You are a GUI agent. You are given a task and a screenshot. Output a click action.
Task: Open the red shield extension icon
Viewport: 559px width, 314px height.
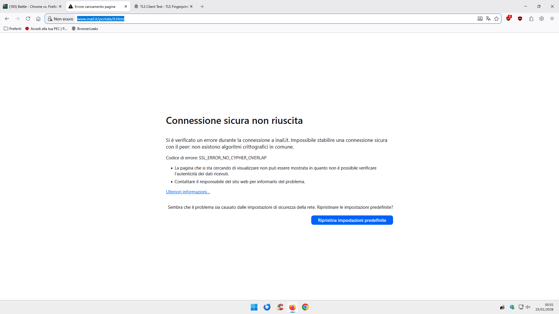pyautogui.click(x=520, y=19)
